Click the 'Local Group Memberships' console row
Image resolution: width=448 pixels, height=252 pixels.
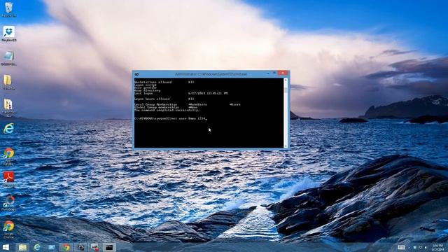point(188,104)
